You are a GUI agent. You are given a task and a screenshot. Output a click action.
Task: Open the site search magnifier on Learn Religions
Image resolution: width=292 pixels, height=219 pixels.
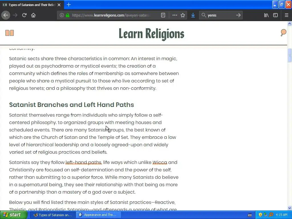[x=283, y=33]
